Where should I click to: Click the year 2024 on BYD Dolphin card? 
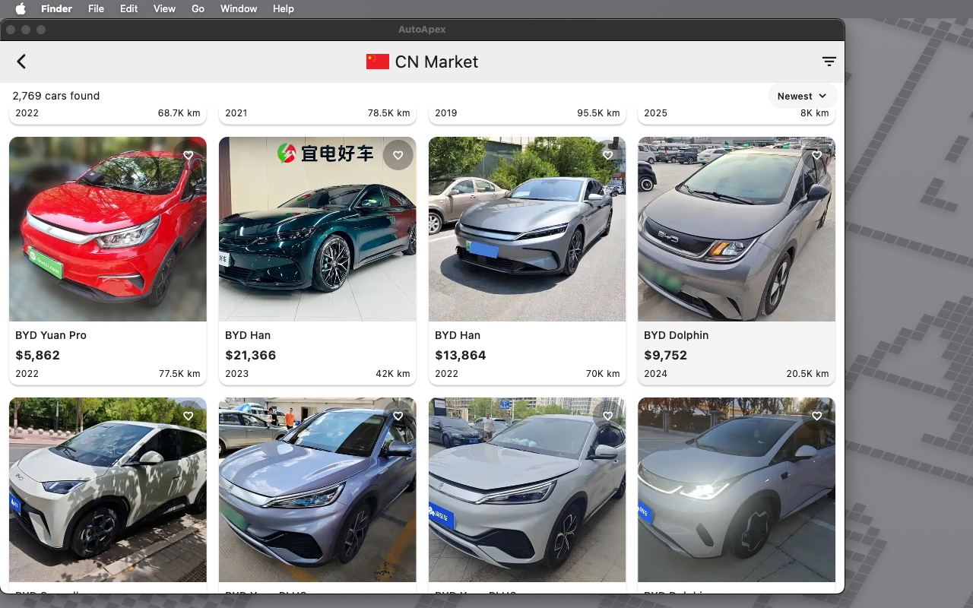[656, 374]
